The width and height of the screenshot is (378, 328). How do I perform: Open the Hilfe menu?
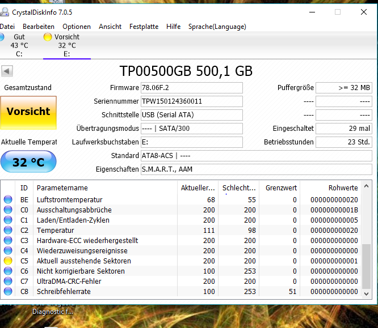[173, 27]
